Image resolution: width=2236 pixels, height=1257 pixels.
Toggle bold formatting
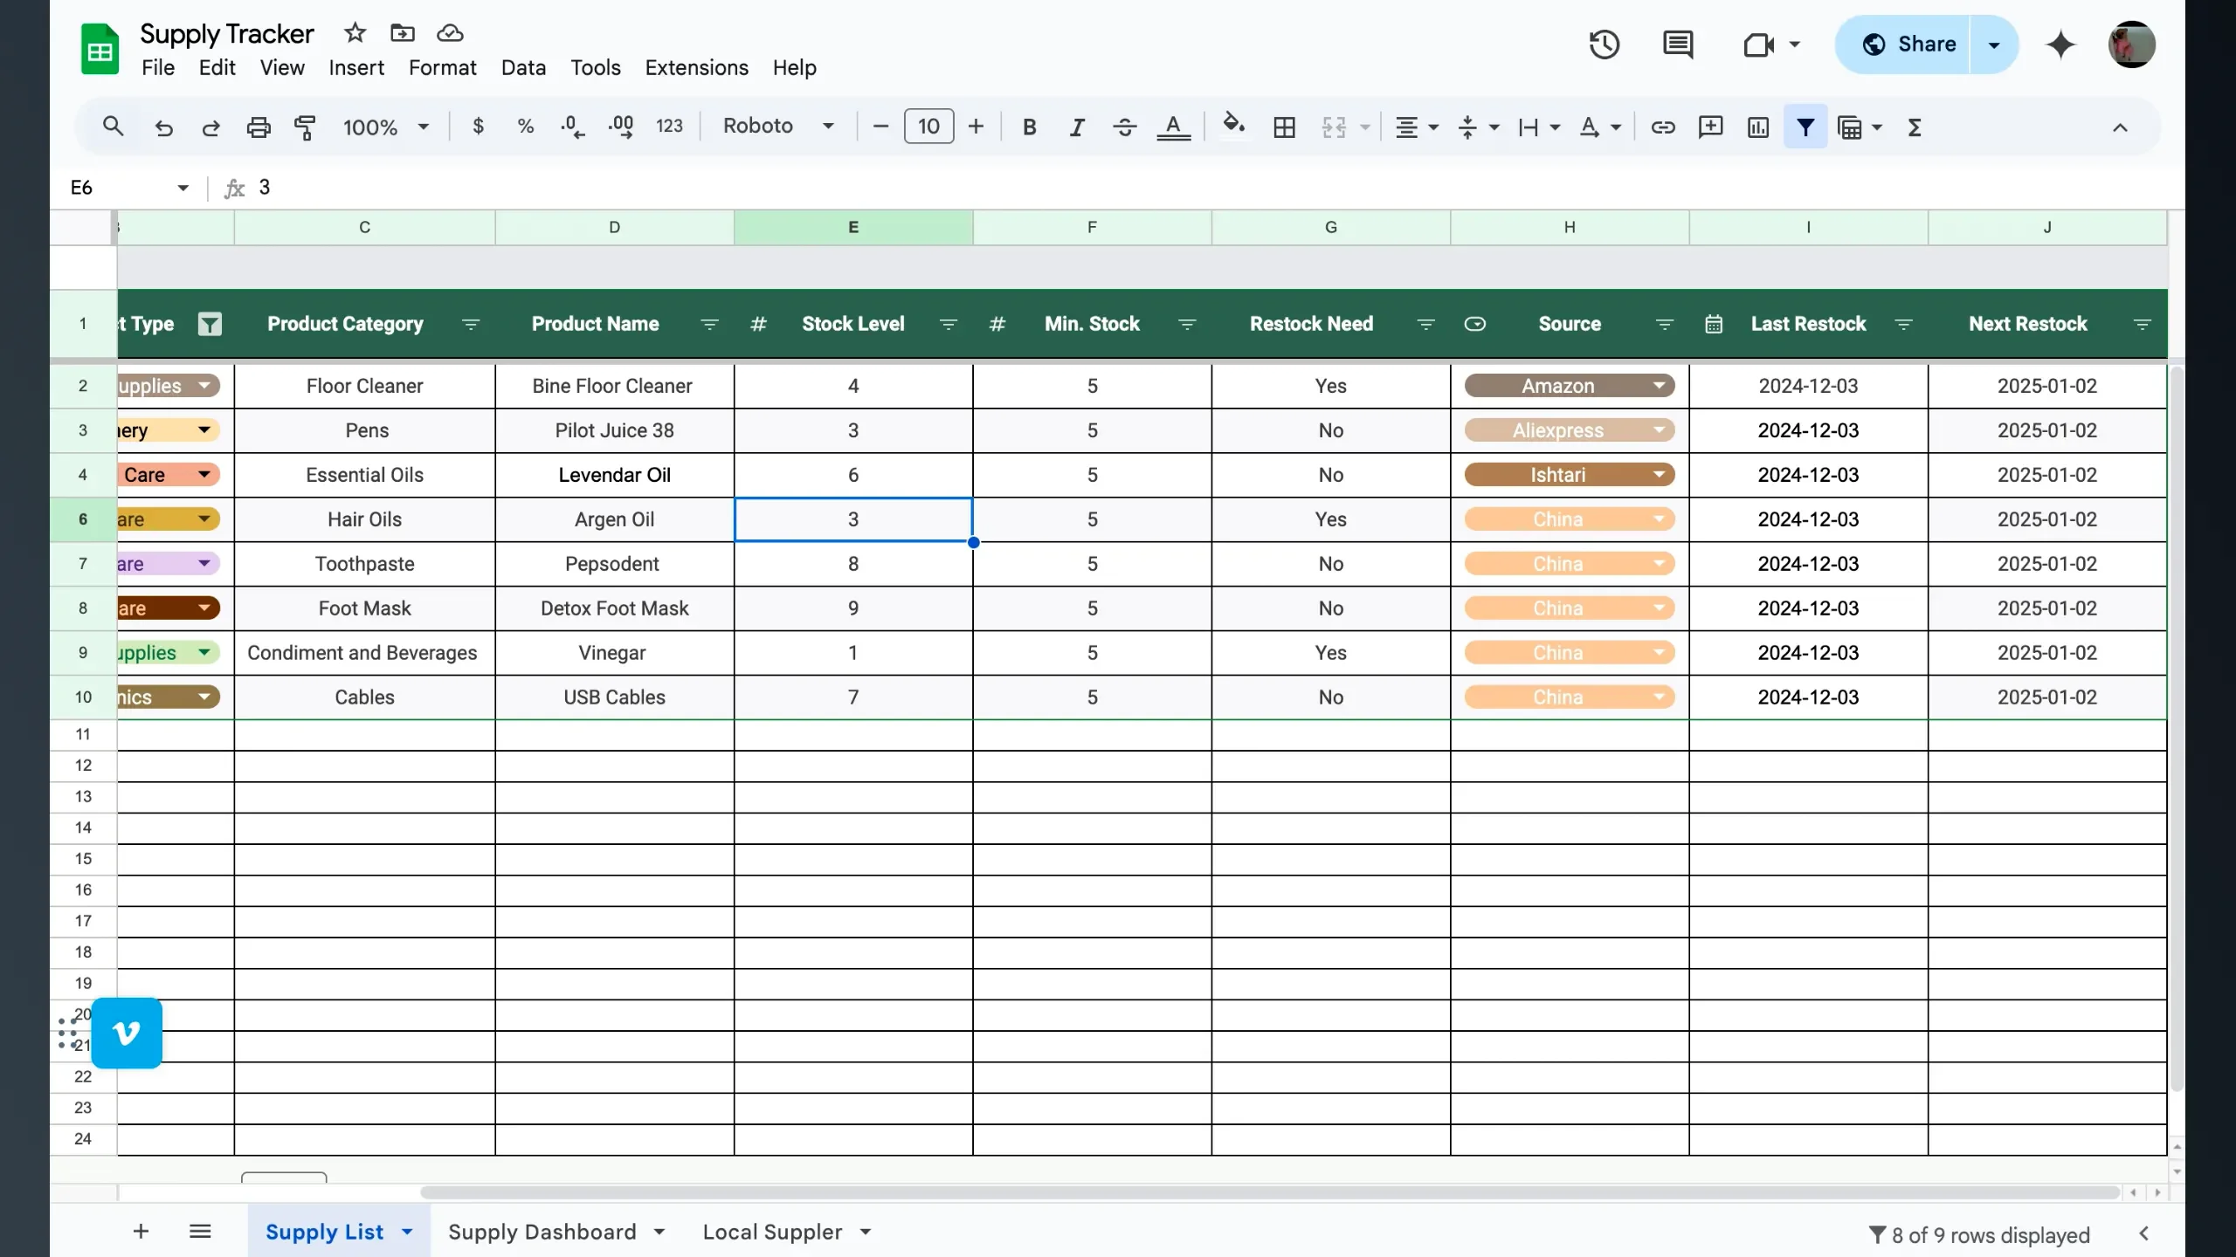(1029, 127)
